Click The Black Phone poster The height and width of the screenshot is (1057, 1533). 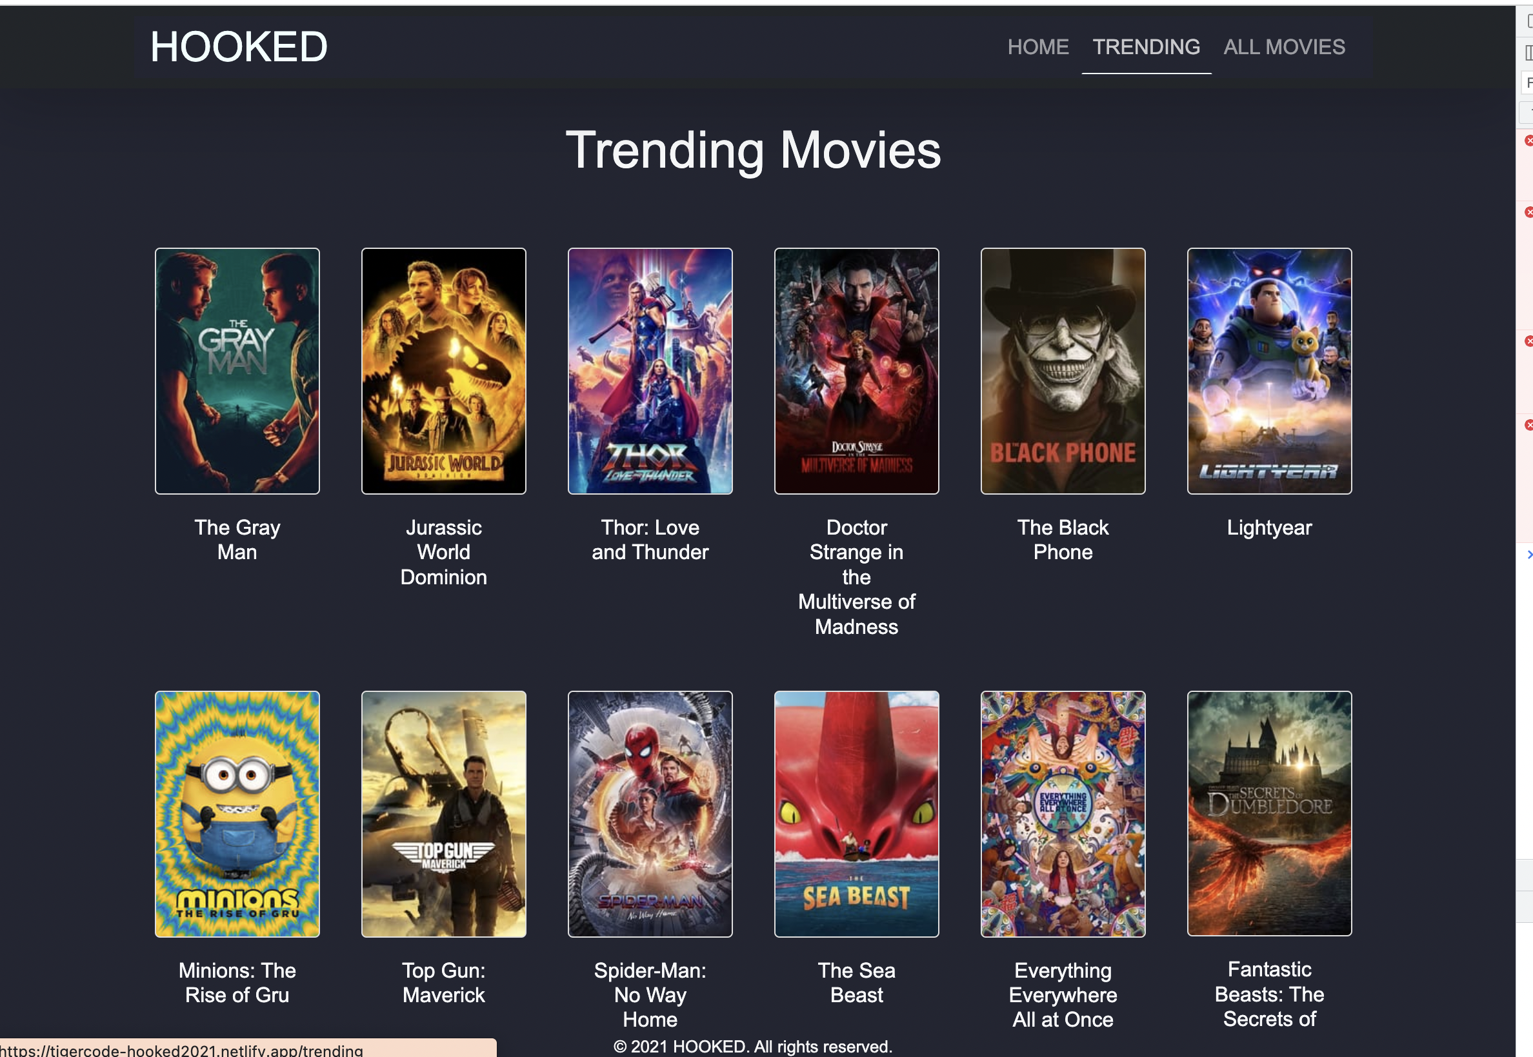(1063, 371)
